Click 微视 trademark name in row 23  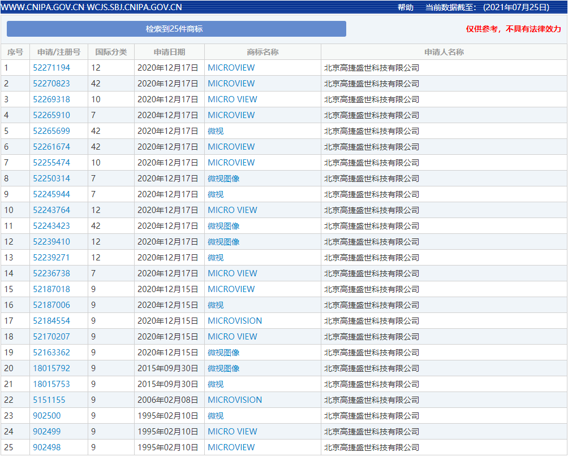(x=216, y=416)
